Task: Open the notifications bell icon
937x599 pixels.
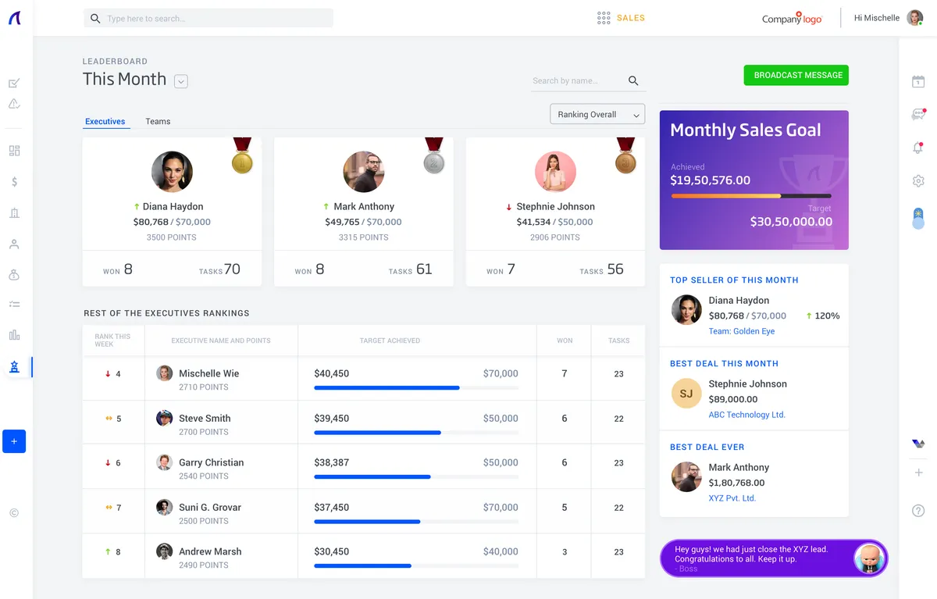Action: [x=918, y=148]
